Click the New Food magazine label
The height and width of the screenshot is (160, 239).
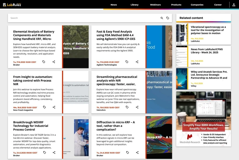tap(23, 110)
